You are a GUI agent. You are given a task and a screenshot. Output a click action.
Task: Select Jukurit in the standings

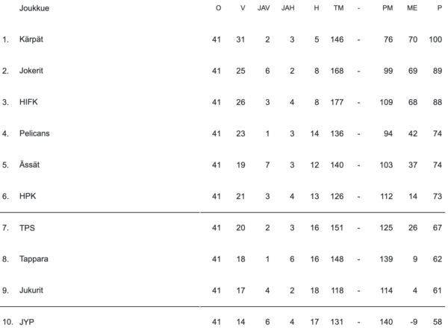click(x=32, y=291)
